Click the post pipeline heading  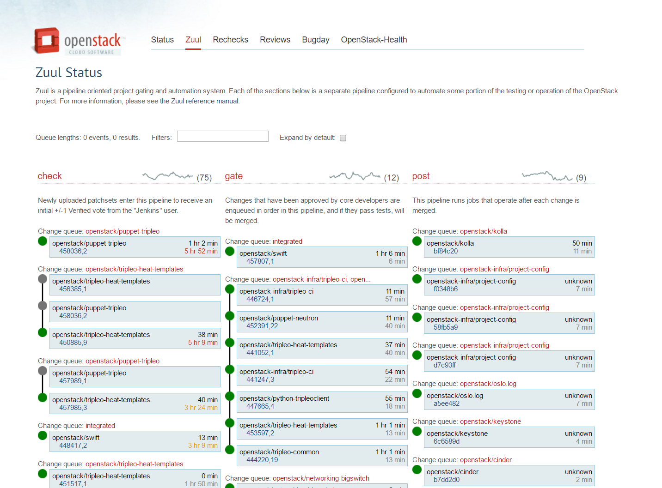click(421, 176)
